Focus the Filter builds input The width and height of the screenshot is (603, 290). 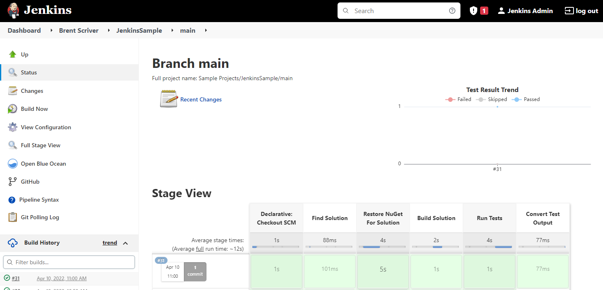coord(69,262)
